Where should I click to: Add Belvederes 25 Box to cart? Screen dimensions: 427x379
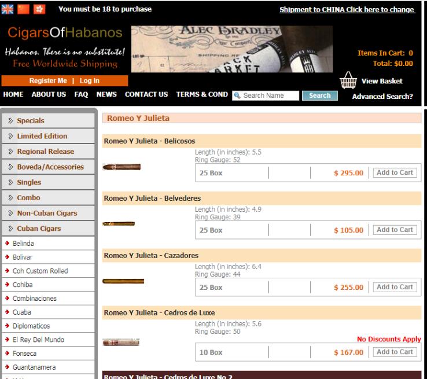(x=395, y=230)
